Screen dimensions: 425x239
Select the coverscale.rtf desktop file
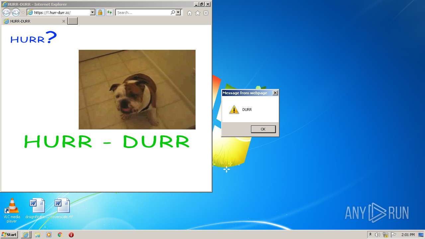tap(62, 208)
